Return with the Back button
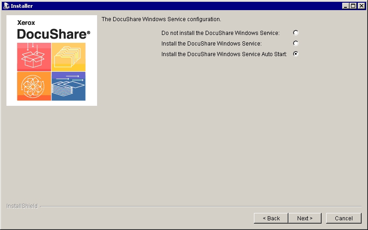Viewport: 368px width, 230px height. (271, 218)
